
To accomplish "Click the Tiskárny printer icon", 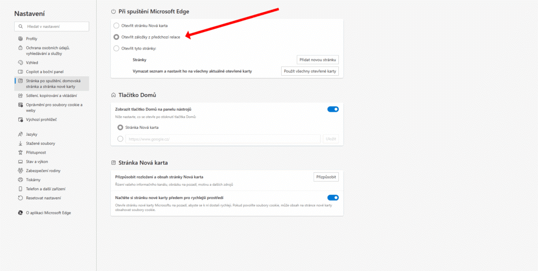I will [x=19, y=180].
